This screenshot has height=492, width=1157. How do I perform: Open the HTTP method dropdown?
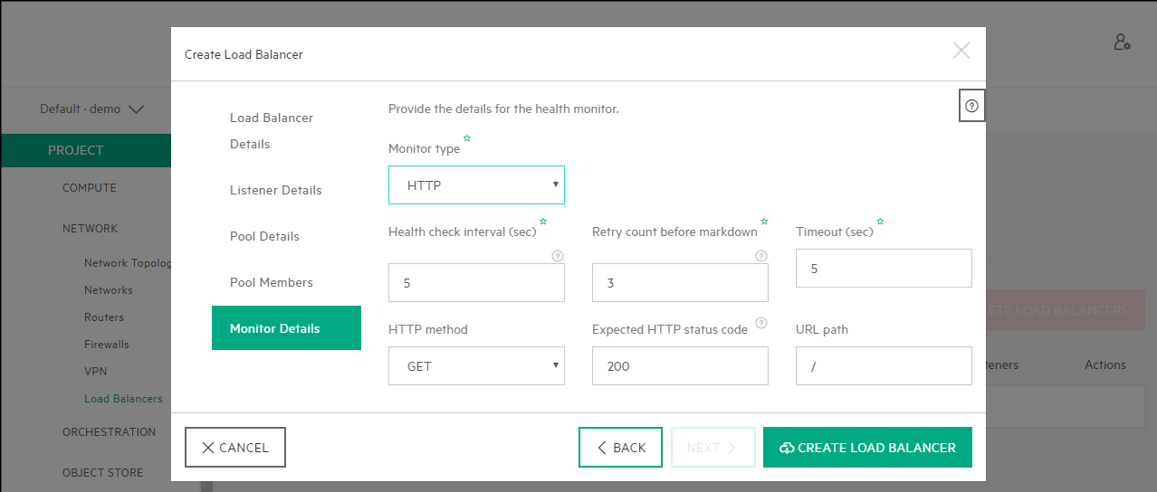(476, 366)
